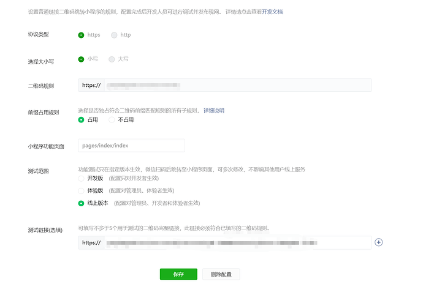
Task: Click the 删除配置 button
Action: (221, 274)
